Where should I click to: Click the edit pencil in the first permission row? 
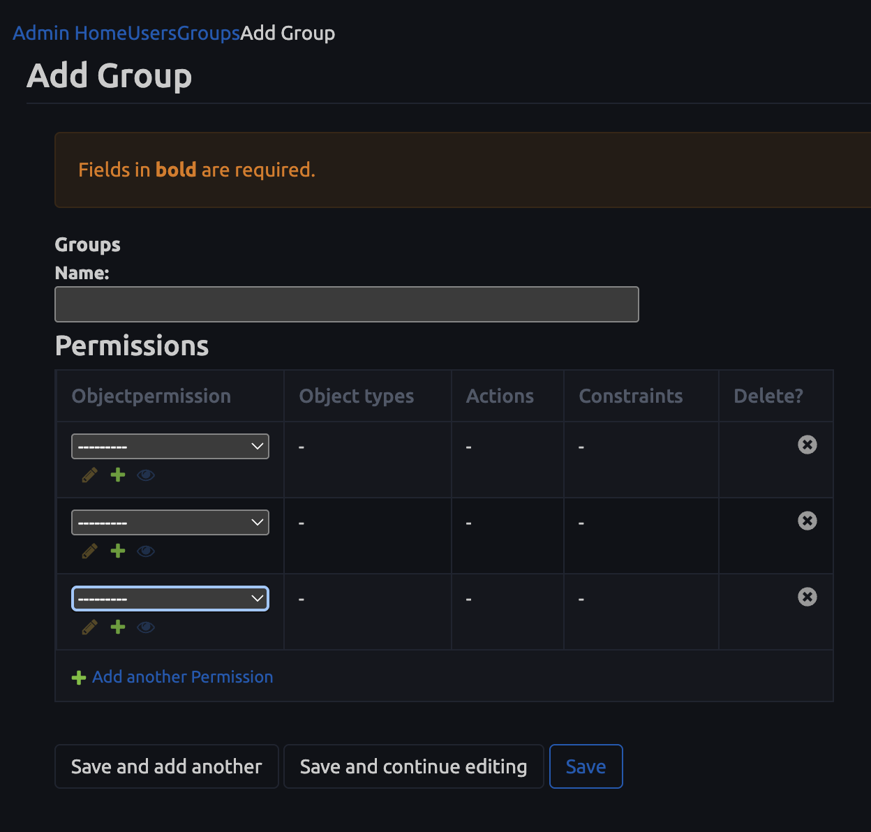click(89, 475)
